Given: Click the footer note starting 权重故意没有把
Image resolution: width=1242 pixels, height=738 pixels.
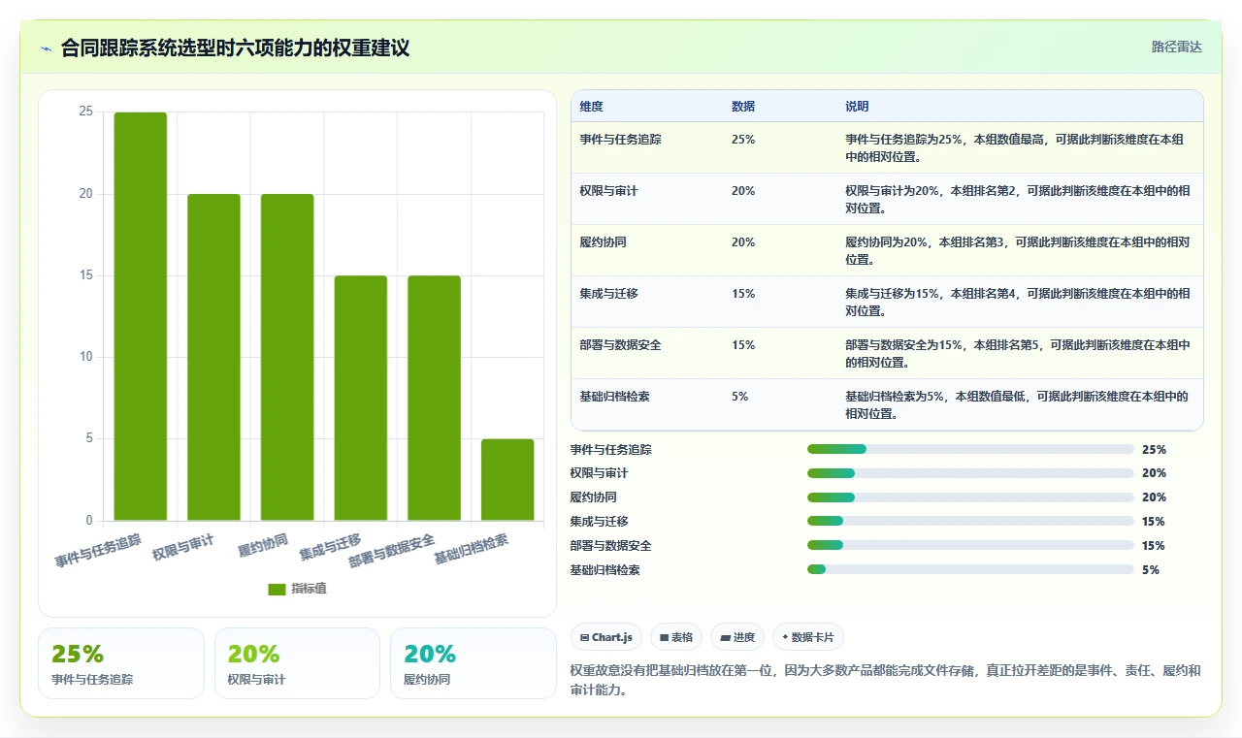Looking at the screenshot, I should pos(886,681).
